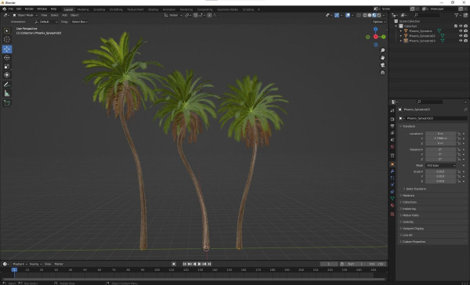Select the Scale tool

click(x=7, y=67)
